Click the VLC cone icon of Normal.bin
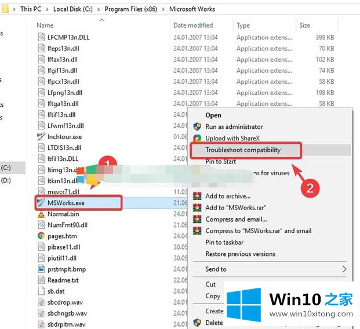 click(41, 214)
